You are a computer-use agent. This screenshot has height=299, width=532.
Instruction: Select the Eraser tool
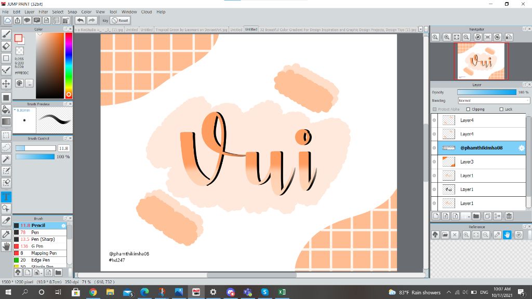(6, 46)
